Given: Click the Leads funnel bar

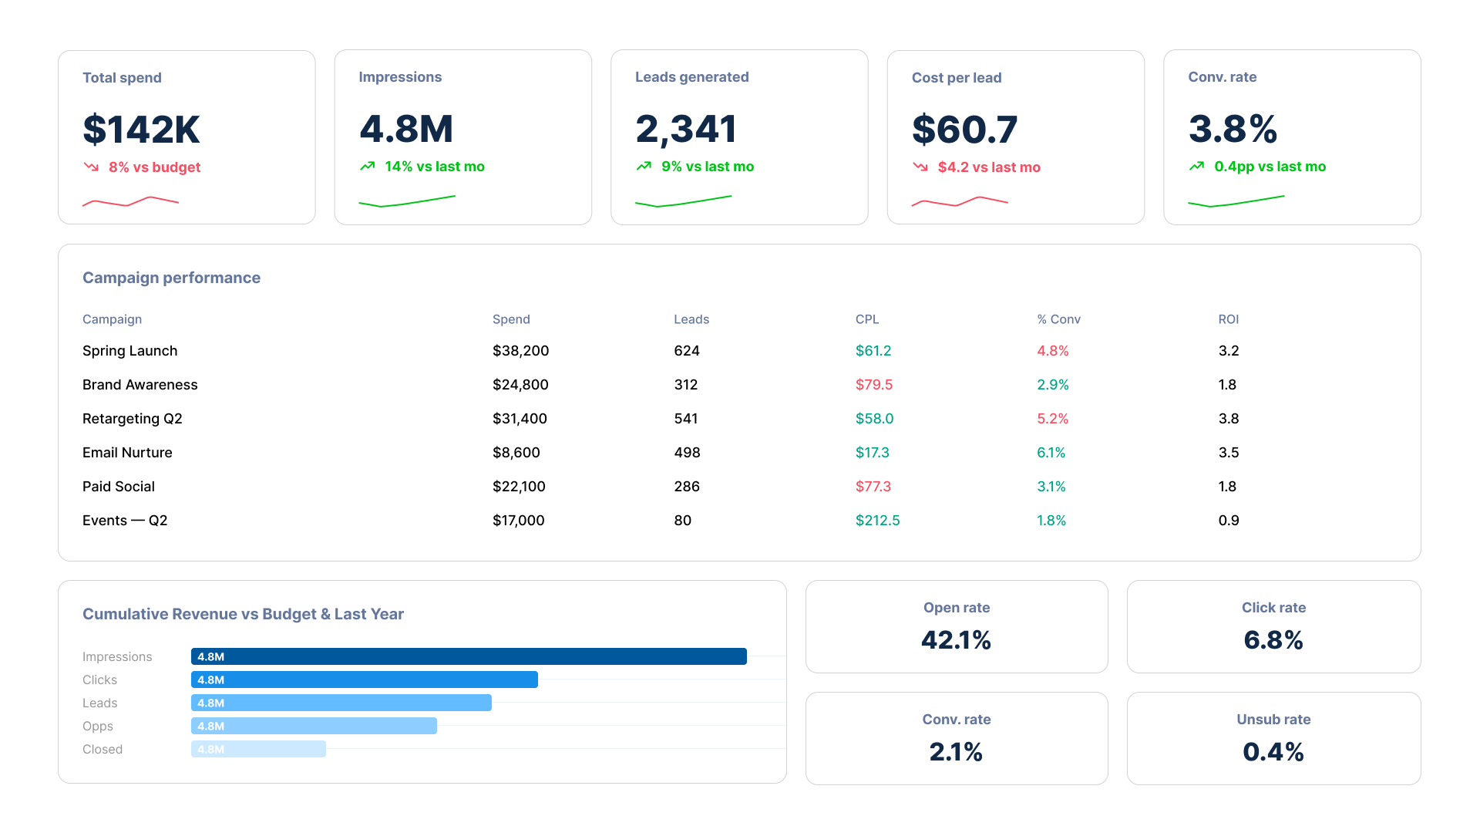Looking at the screenshot, I should click(x=341, y=703).
